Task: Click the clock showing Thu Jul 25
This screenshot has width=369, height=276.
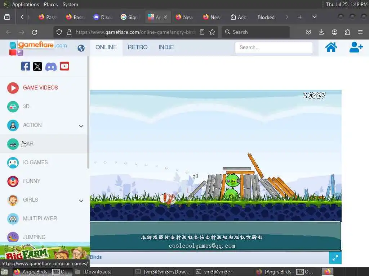Action: point(346,4)
